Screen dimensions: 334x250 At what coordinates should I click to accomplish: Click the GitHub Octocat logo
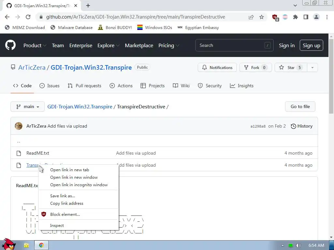[10, 45]
